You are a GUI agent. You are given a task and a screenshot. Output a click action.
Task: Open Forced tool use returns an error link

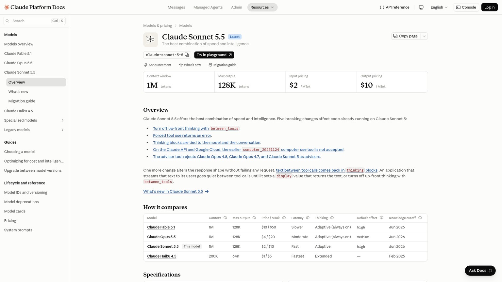tap(182, 135)
